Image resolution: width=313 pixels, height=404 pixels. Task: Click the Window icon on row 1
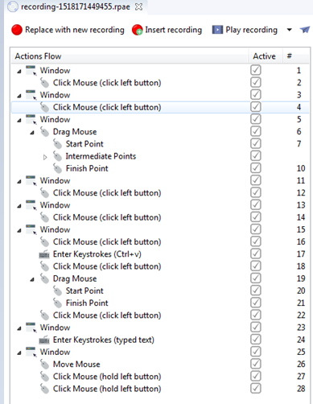coord(31,71)
